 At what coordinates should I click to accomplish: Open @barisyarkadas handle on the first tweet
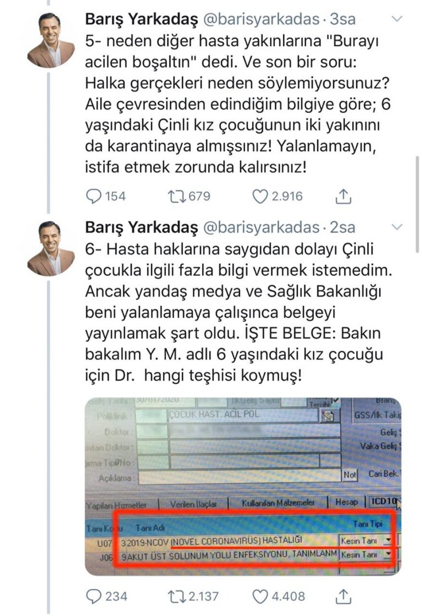point(261,19)
